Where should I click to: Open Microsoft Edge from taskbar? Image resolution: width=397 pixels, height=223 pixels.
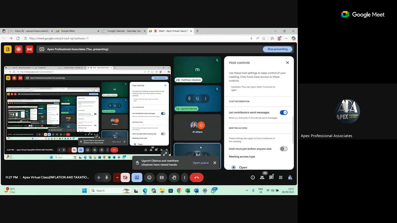tap(145, 190)
